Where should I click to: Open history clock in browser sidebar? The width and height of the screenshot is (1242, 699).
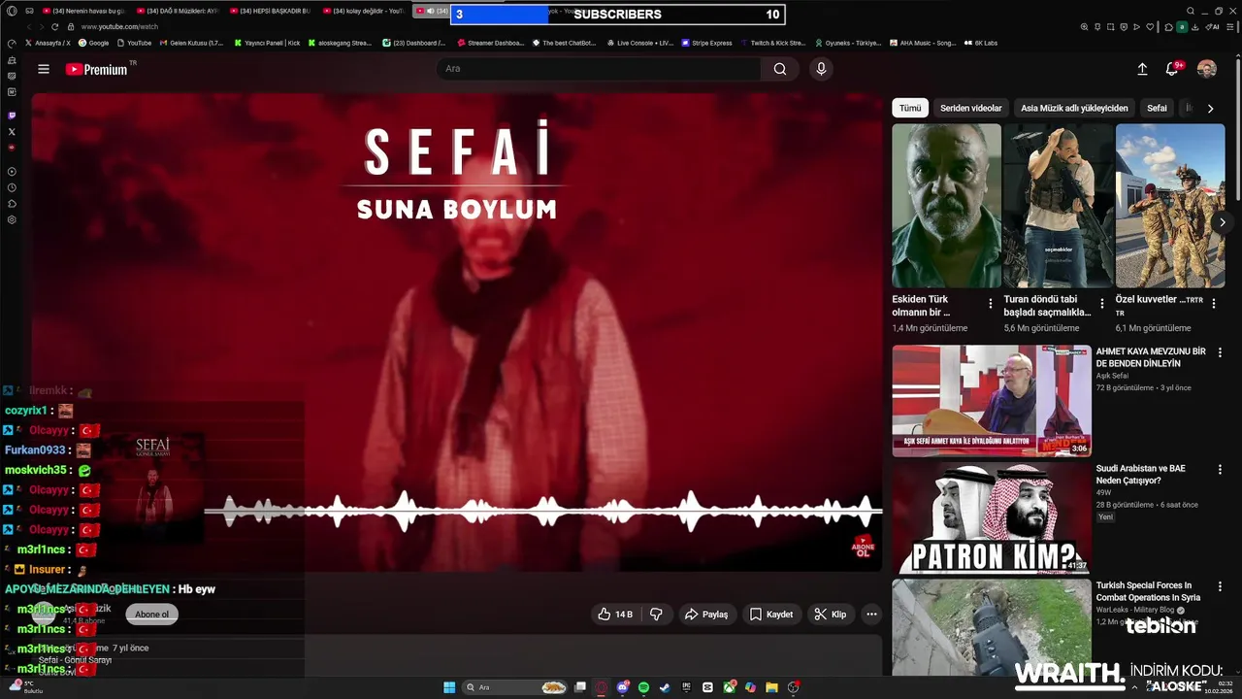[12, 187]
